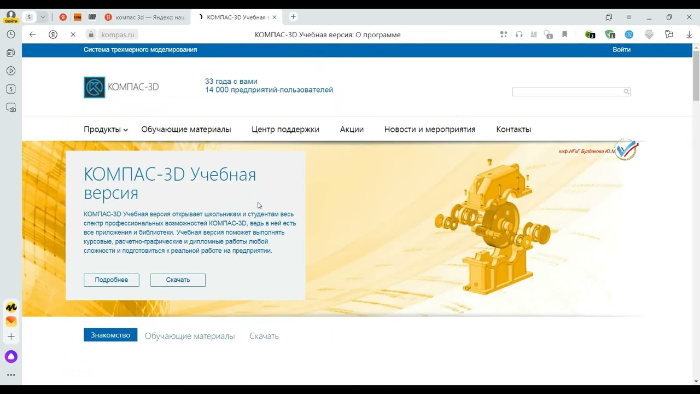Select the Знакомство tab
700x394 pixels.
tap(110, 335)
